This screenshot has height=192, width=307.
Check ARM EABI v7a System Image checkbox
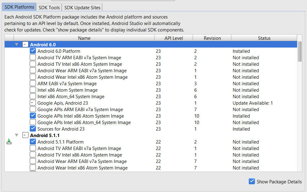33,83
